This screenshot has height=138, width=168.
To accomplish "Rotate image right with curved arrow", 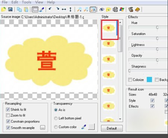I will pos(57,9).
